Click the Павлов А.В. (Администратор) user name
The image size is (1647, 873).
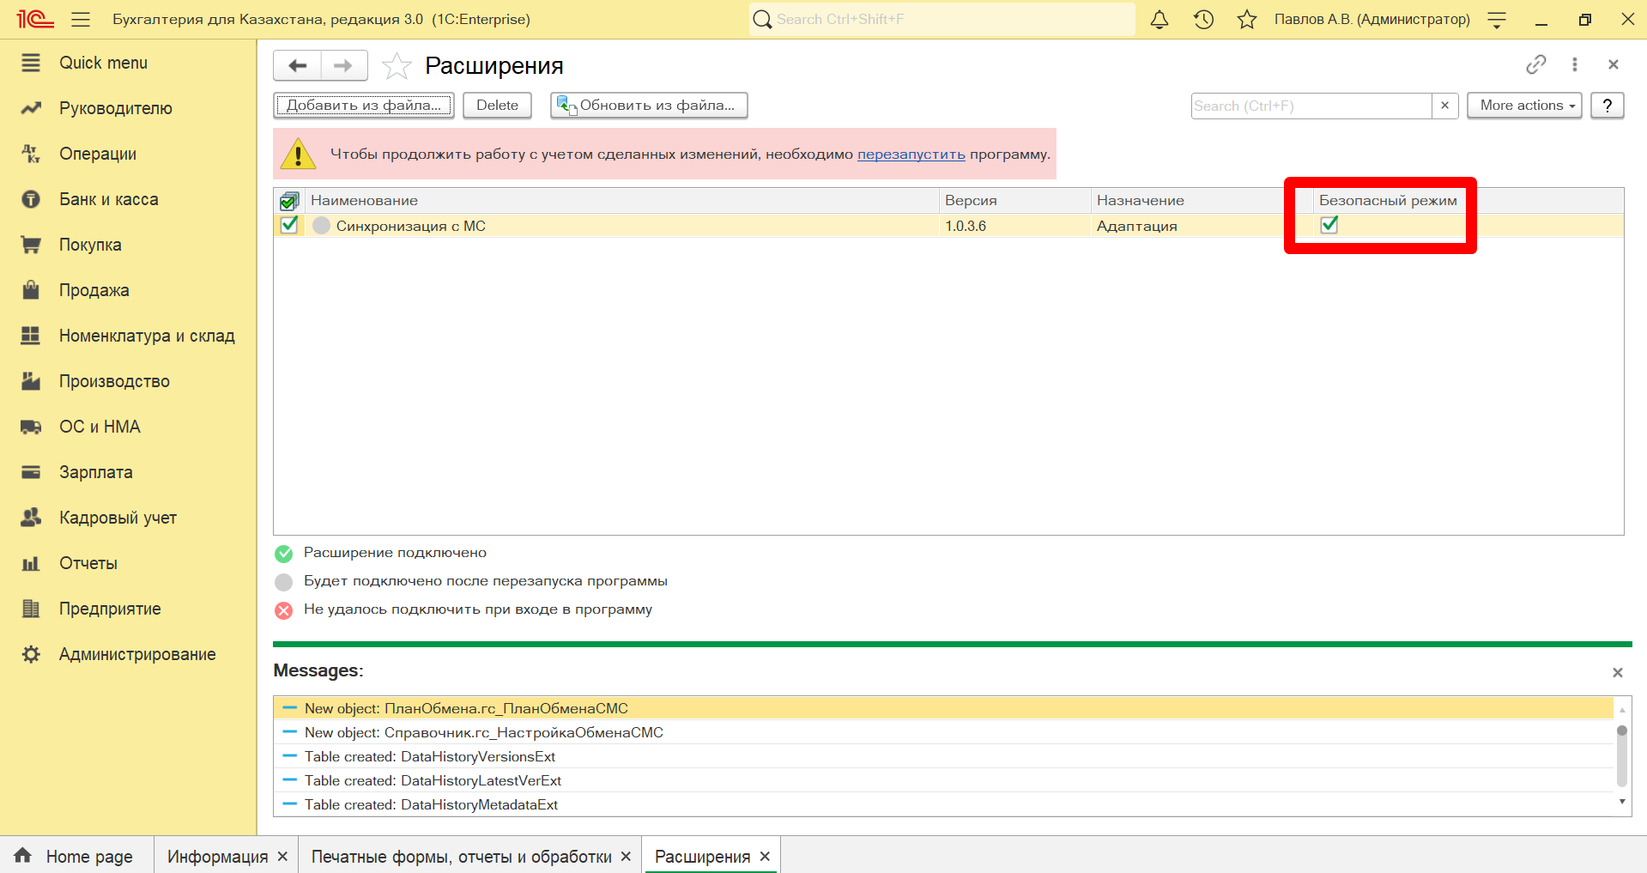coord(1371,19)
